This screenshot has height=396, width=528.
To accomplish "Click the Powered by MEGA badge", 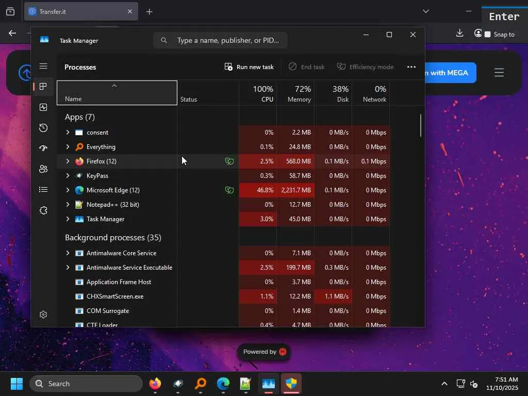I will point(264,352).
